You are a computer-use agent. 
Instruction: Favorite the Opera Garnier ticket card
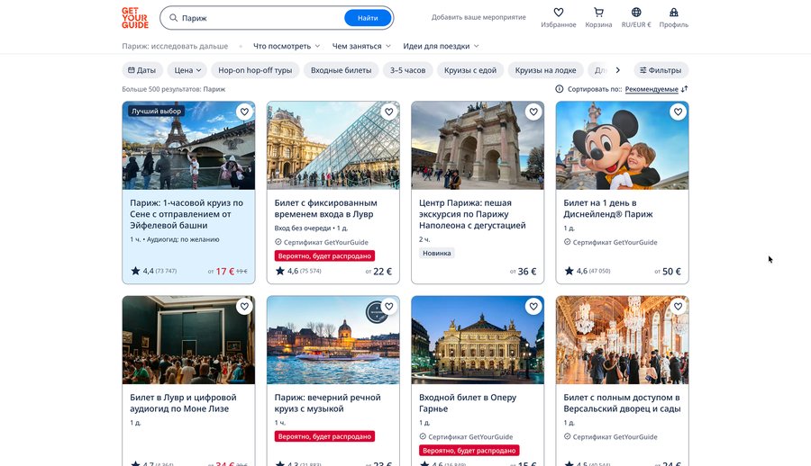pyautogui.click(x=533, y=307)
